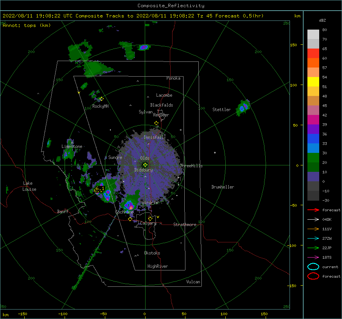Viewport: 342px width, 319px height.
Task: Click the Blackfalds map label
Action: (x=161, y=105)
